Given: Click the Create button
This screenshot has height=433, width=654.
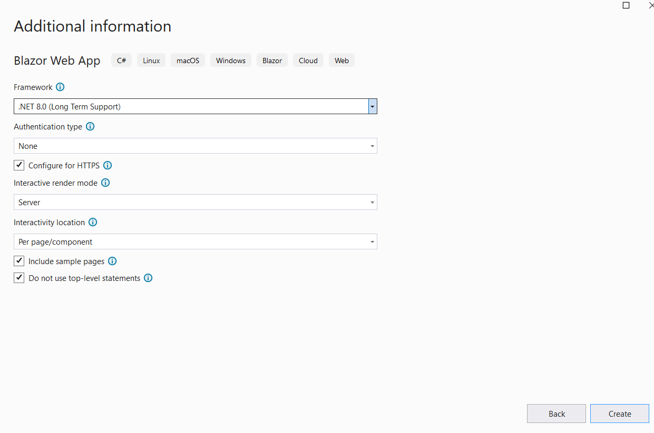Looking at the screenshot, I should click(x=620, y=414).
